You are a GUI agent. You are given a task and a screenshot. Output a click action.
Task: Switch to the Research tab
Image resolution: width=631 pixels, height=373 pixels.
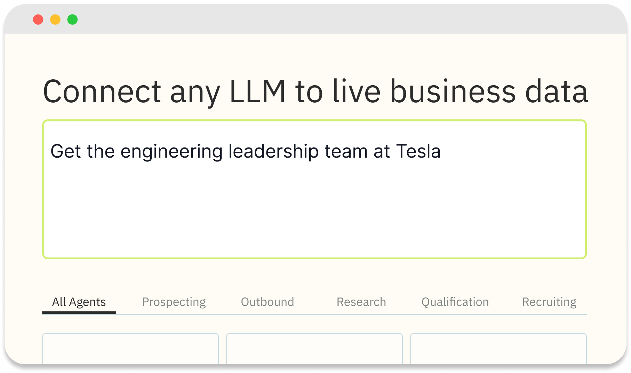coord(361,302)
